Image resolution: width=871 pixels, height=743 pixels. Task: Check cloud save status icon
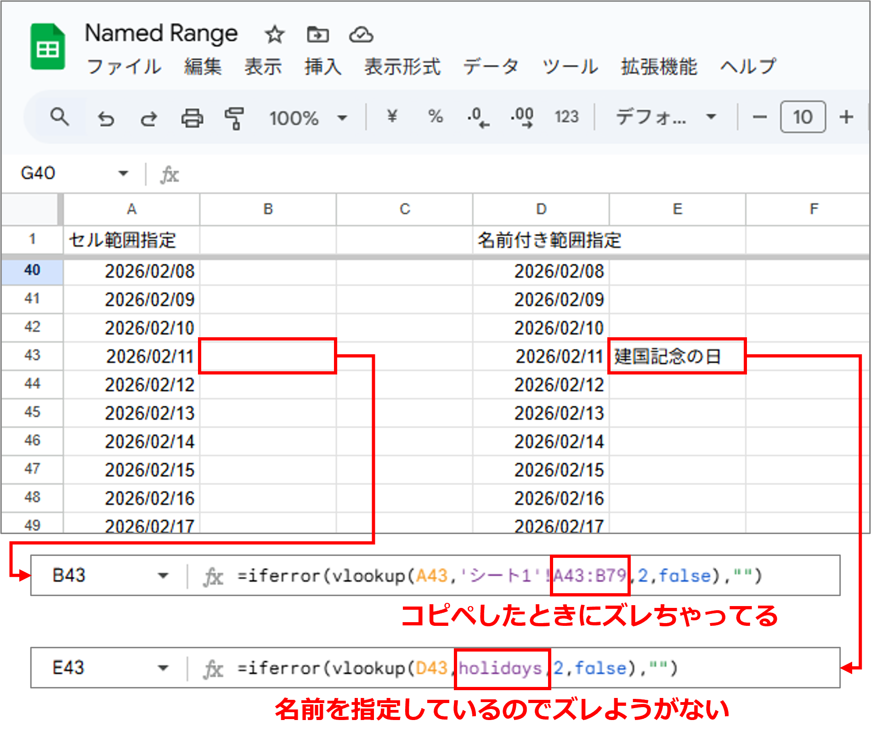(361, 34)
